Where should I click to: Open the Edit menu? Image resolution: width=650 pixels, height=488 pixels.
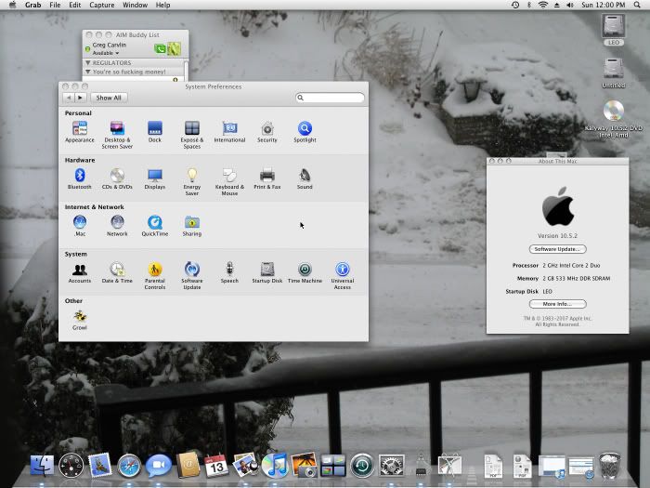click(74, 5)
